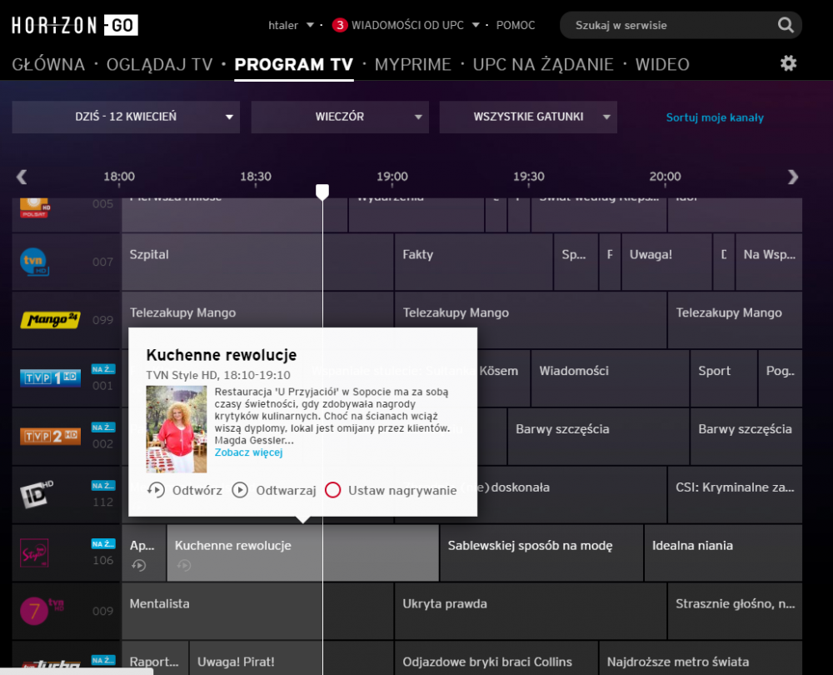Select the TVN Style channel logo
Screen dimensions: 833x675
34,552
